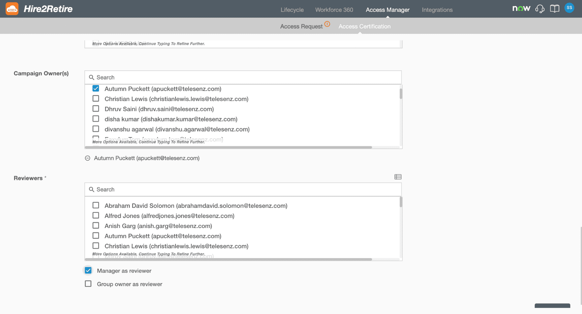Viewport: 582px width, 314px height.
Task: Open the SS user avatar menu
Action: [x=569, y=8]
